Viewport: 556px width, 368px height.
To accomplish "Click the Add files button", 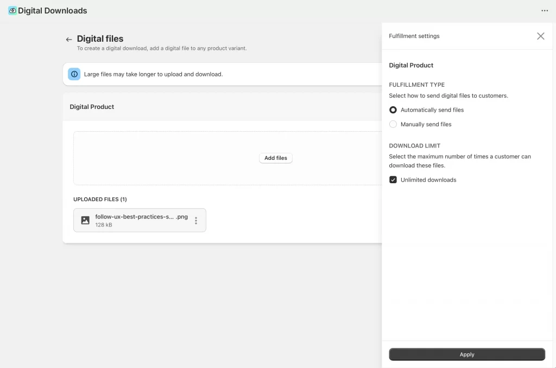I will tap(275, 158).
